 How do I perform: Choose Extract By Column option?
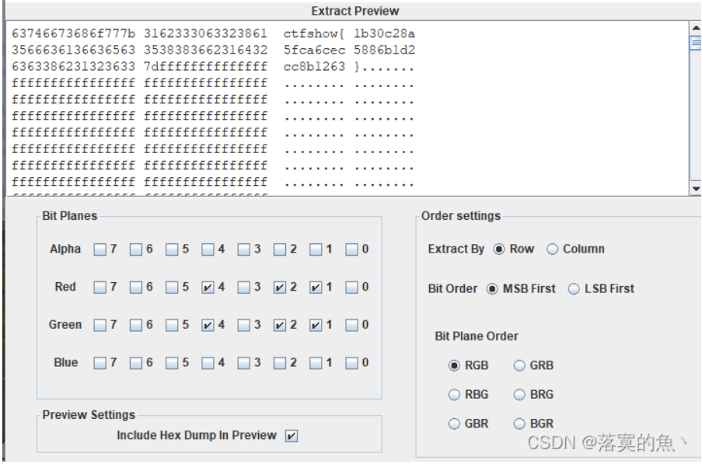[553, 249]
